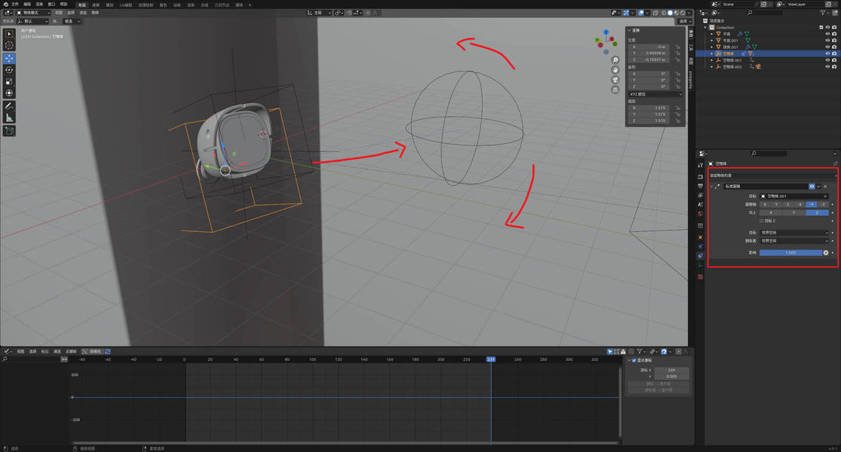Open the orange Object properties tab
The image size is (841, 452).
tap(700, 237)
